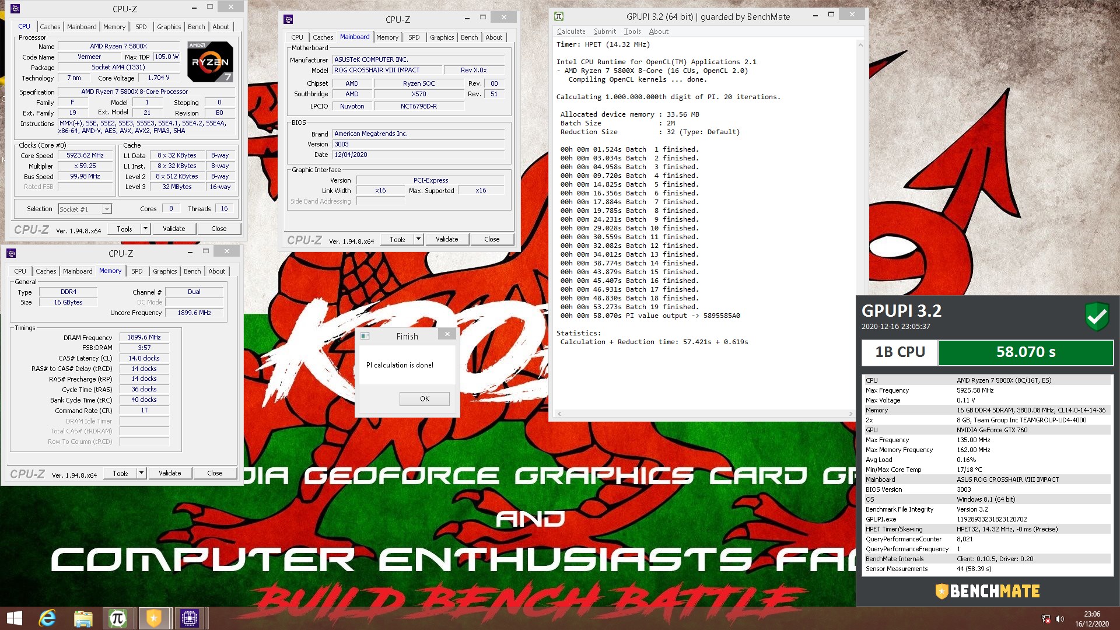Screen dimensions: 1120x630
Task: Select Mainboard tab in CPU-Z Memory window
Action: click(78, 271)
